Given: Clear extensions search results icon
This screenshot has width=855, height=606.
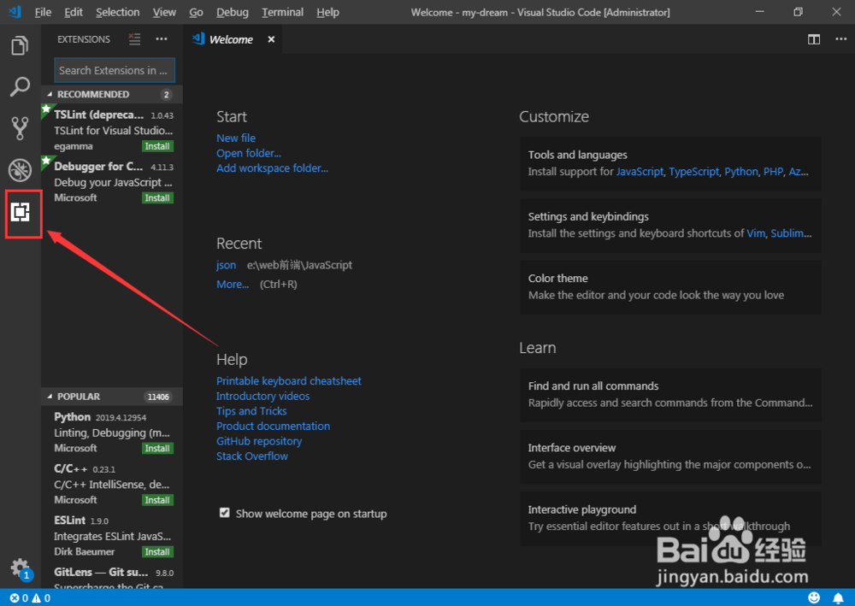Looking at the screenshot, I should [x=134, y=39].
